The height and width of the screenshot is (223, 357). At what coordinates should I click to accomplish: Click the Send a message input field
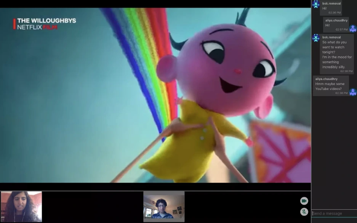pos(334,213)
